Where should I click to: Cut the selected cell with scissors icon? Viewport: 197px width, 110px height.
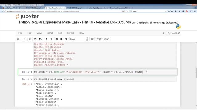[x=30, y=39]
